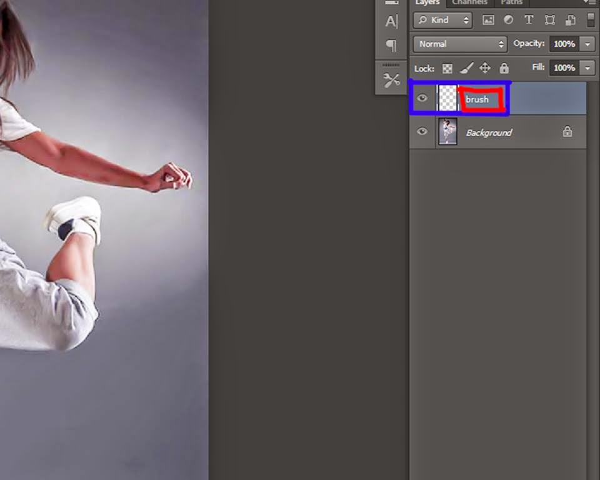Switch to the Paths tab
The image size is (600, 480).
[512, 2]
